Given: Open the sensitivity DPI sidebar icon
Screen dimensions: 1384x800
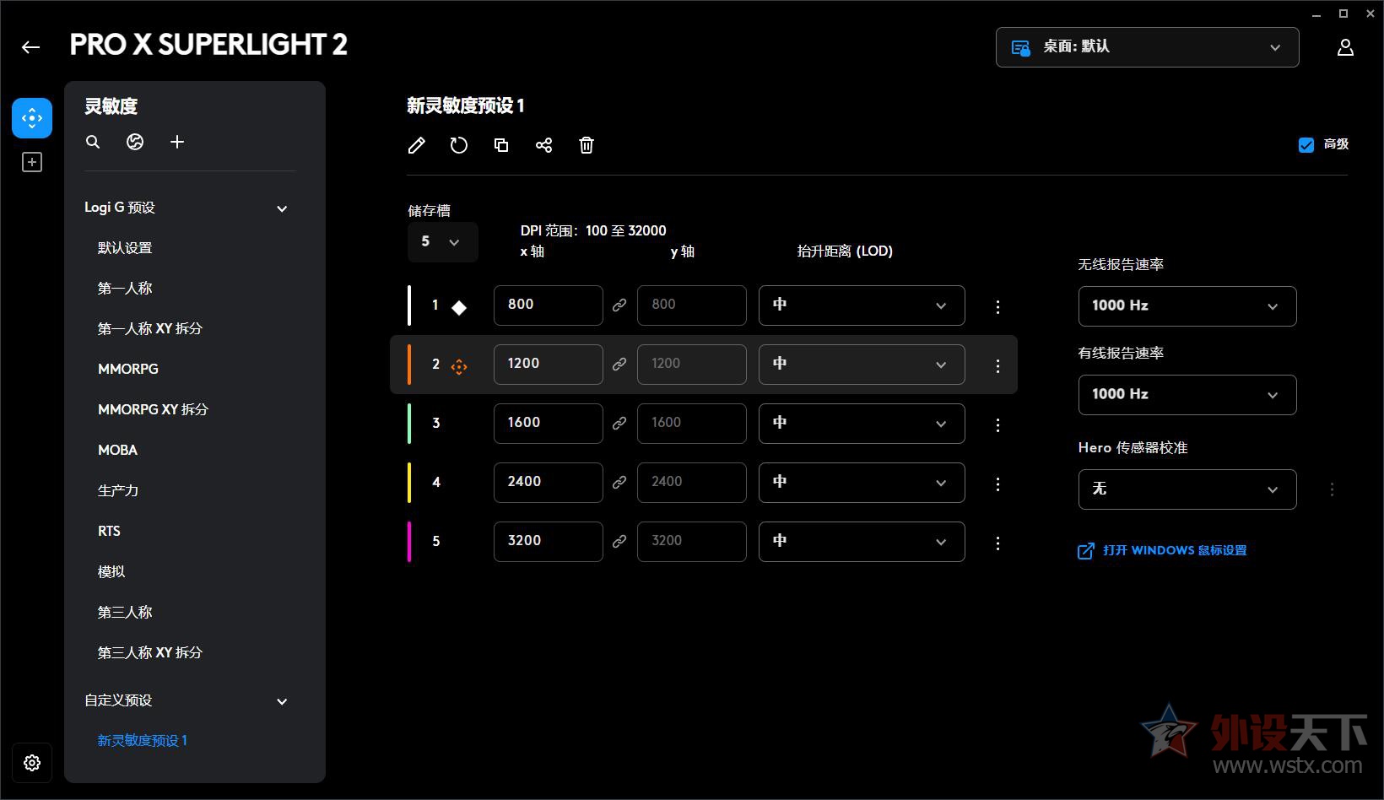Looking at the screenshot, I should click(x=32, y=118).
